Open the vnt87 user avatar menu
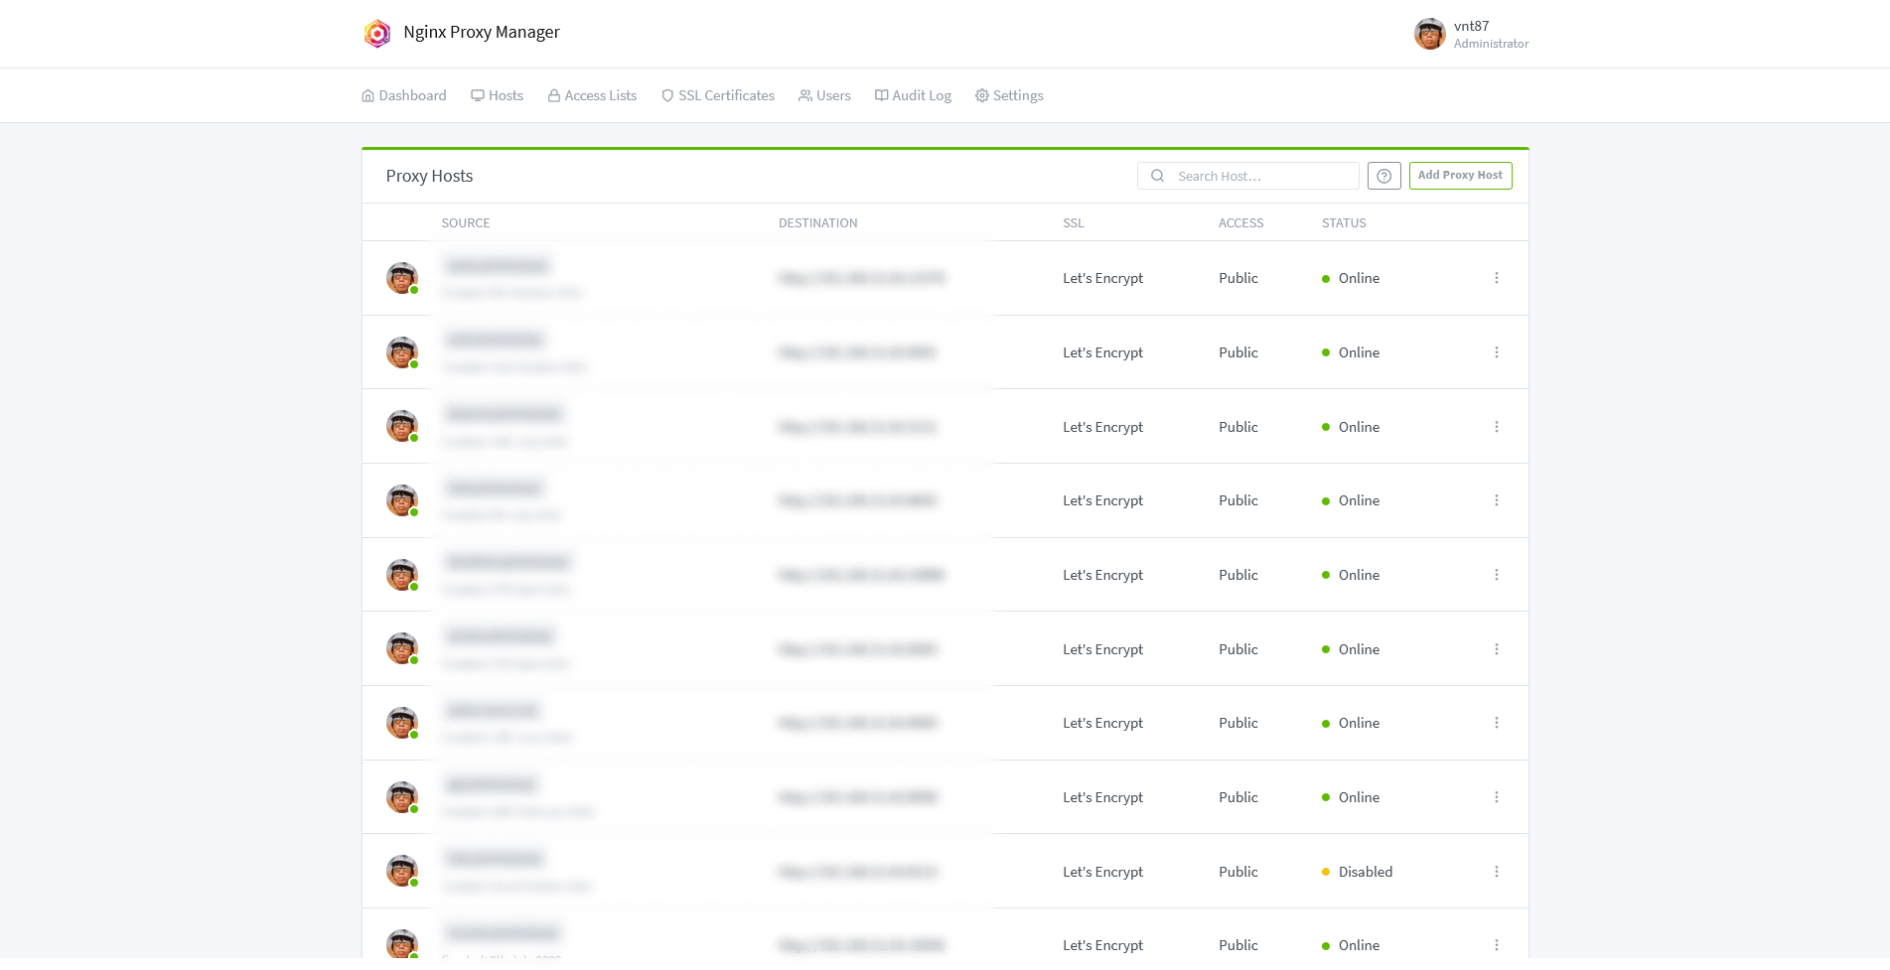 1430,34
